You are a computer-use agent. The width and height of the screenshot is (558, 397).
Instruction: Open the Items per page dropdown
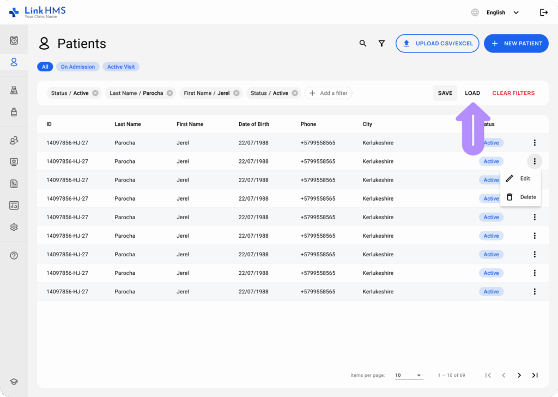pyautogui.click(x=409, y=375)
